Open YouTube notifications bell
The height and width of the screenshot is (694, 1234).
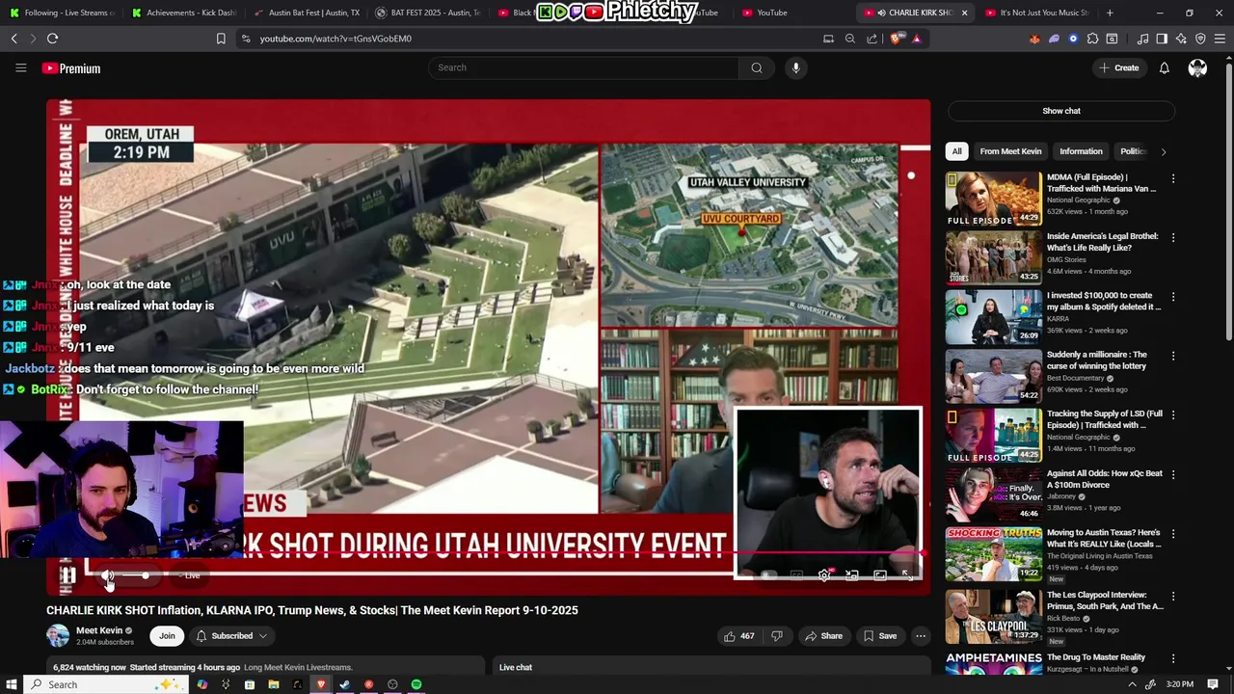pyautogui.click(x=1164, y=67)
